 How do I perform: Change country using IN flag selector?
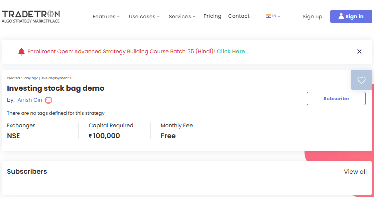pos(273,16)
